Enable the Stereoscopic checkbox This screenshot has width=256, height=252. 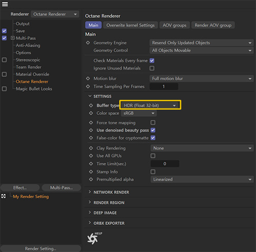[4, 60]
